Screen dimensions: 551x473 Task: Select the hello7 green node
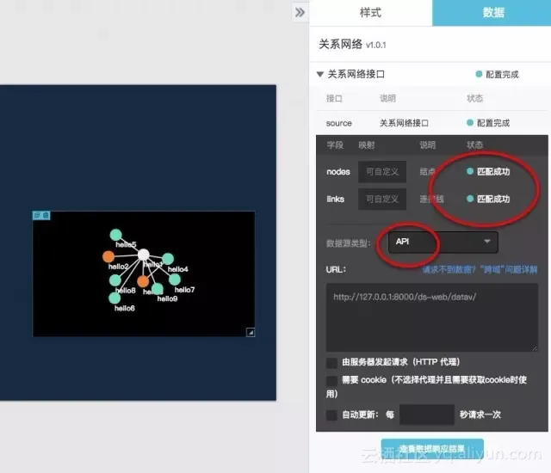point(175,279)
